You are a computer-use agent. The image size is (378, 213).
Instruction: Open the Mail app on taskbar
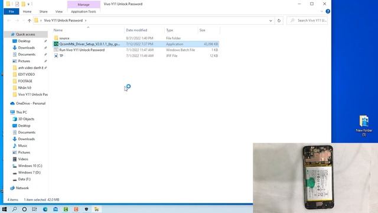[x=56, y=209]
